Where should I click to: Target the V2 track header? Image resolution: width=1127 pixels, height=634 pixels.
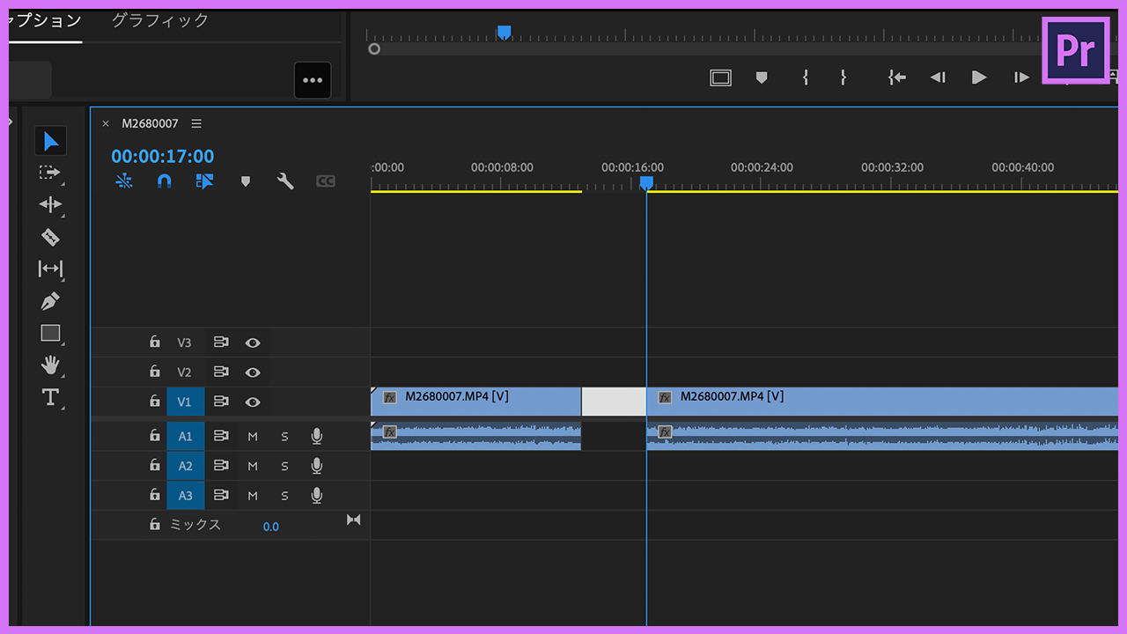[184, 372]
